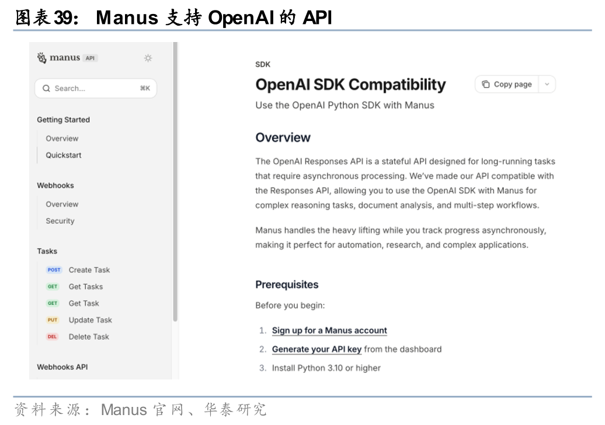Click the copy icon in Copy page button

click(x=486, y=84)
